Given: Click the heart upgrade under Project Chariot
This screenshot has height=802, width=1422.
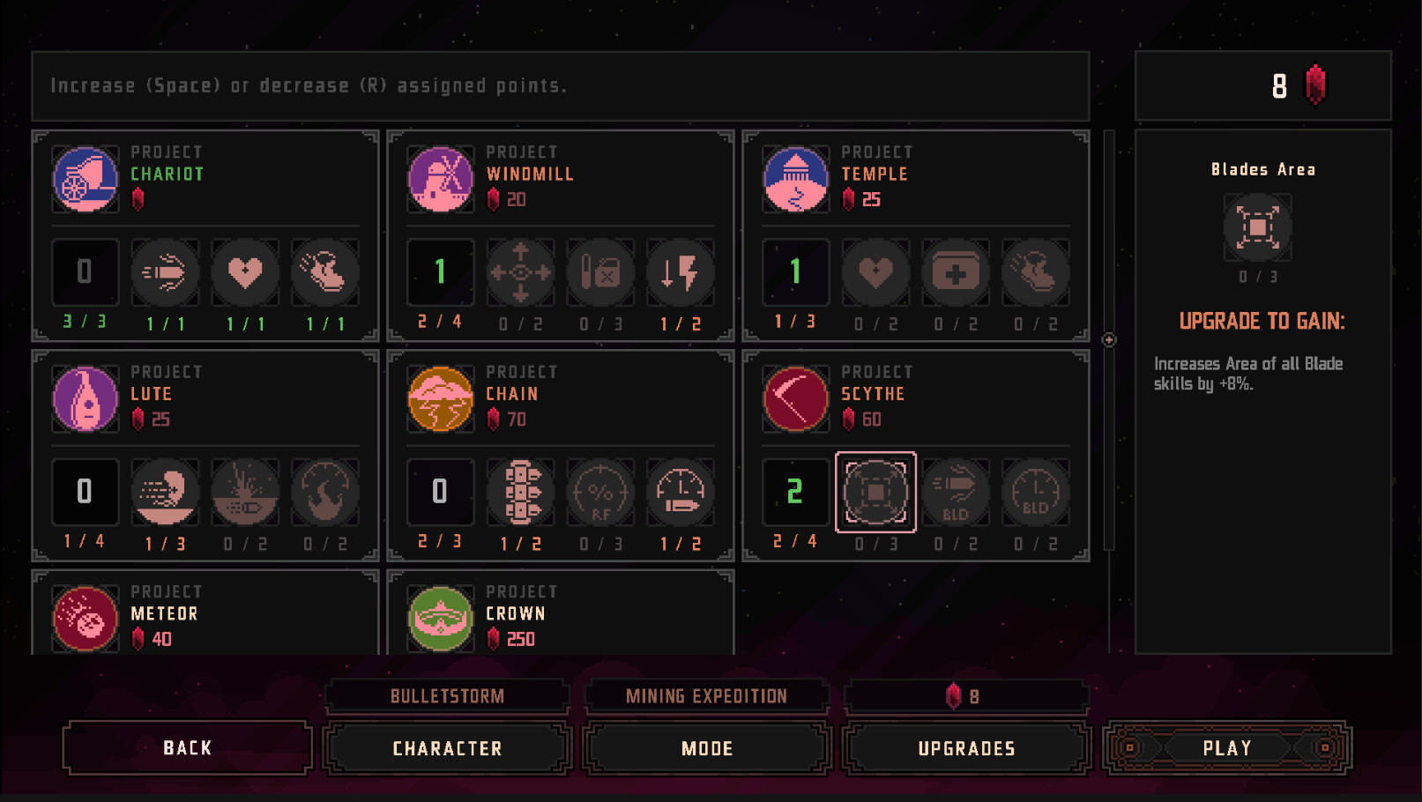Looking at the screenshot, I should 245,272.
